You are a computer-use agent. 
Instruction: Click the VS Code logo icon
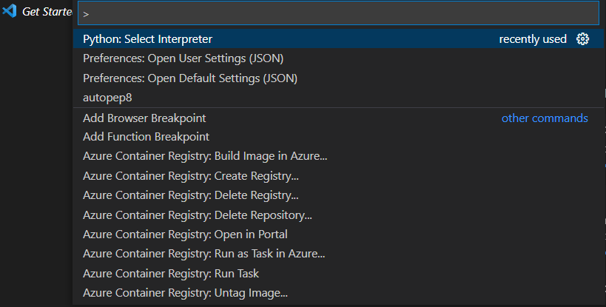coord(10,13)
